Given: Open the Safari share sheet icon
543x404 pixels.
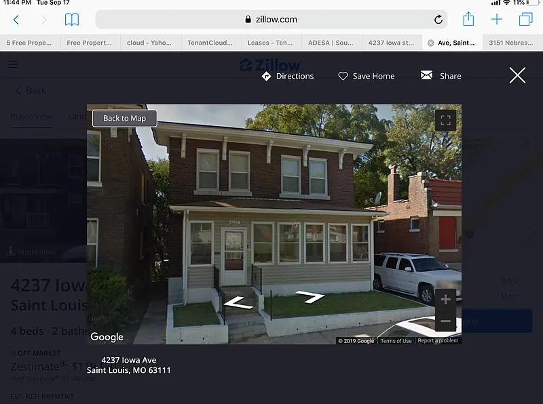Looking at the screenshot, I should (468, 19).
